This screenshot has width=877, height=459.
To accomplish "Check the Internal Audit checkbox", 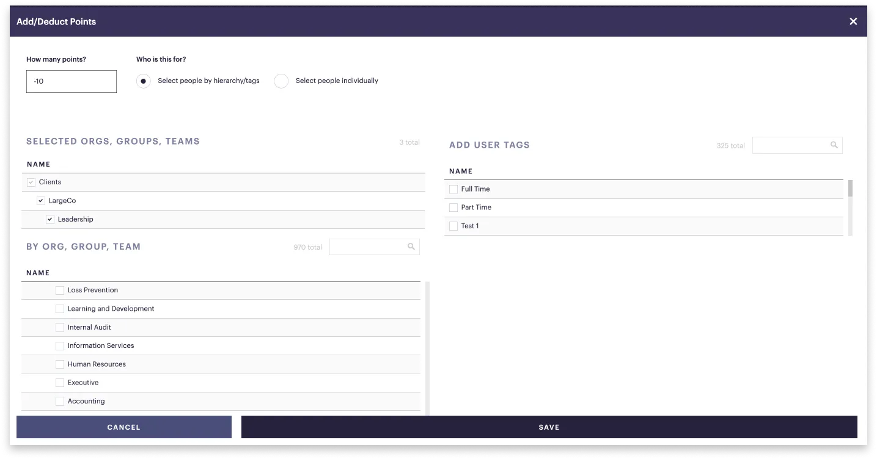I will point(60,327).
